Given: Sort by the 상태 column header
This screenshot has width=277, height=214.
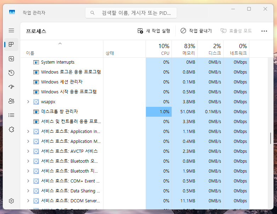Looking at the screenshot, I should pos(125,49).
